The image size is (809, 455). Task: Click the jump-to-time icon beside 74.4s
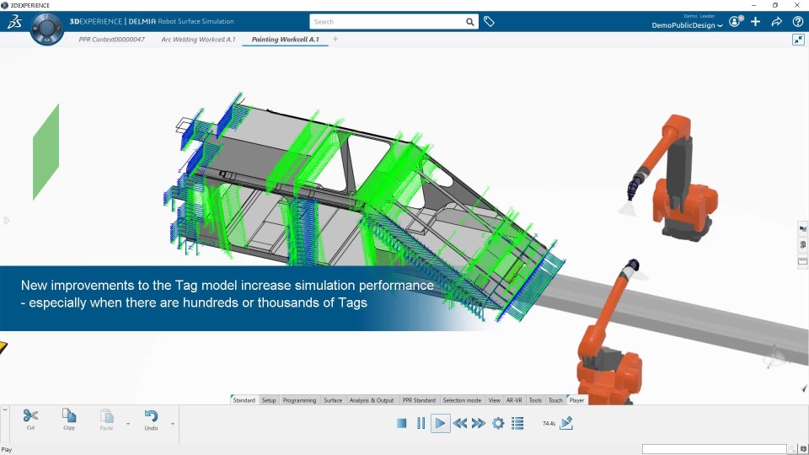566,423
